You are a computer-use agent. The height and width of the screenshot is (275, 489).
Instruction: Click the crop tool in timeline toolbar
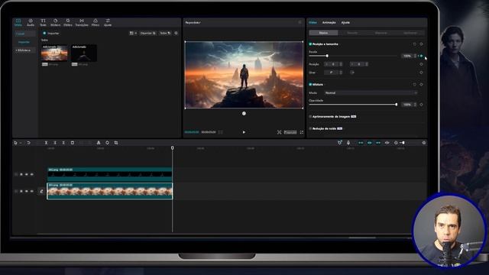(116, 143)
